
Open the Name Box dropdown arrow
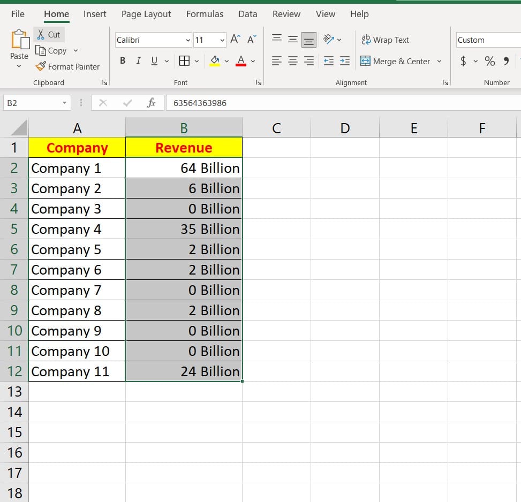pos(64,103)
